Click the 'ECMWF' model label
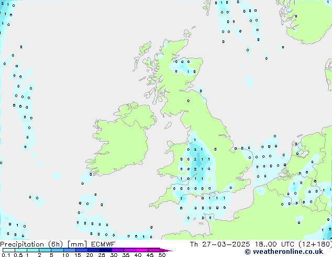Image resolution: width=332 pixels, height=257 pixels. click(x=103, y=244)
